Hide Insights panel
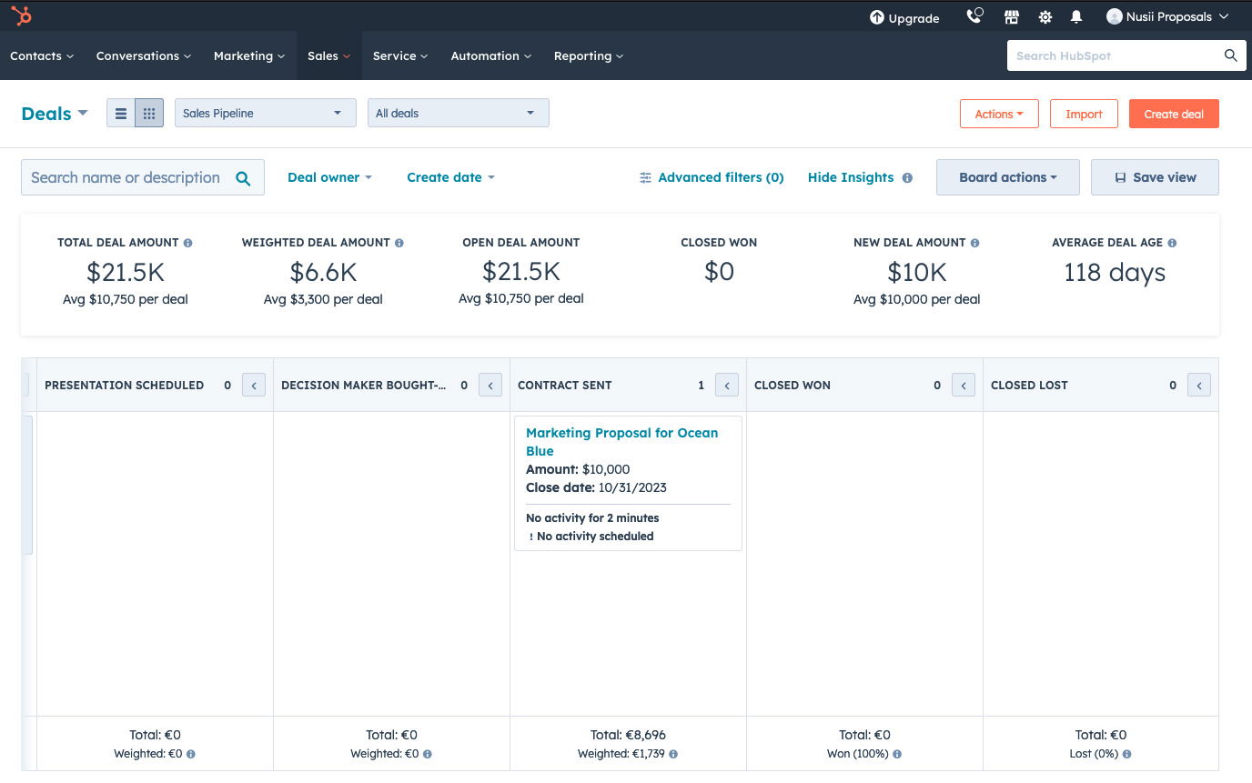Image resolution: width=1252 pixels, height=783 pixels. (x=850, y=177)
